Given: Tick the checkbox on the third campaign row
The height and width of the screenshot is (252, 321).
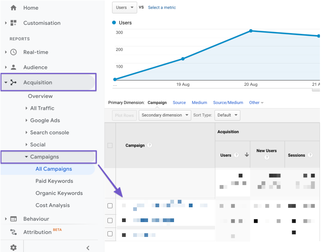Looking at the screenshot, I should pyautogui.click(x=110, y=234).
